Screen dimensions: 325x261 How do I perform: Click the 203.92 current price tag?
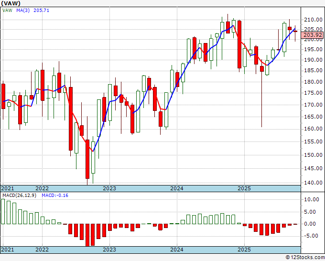coord(313,35)
